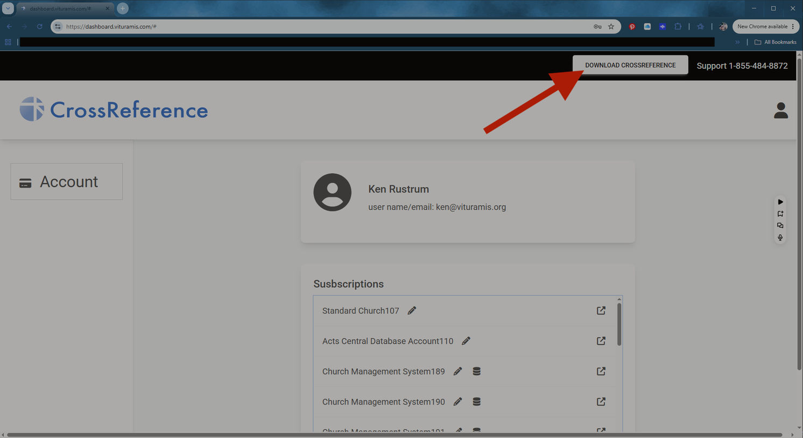This screenshot has width=803, height=438.
Task: Open Church Management System190 external link
Action: (601, 401)
